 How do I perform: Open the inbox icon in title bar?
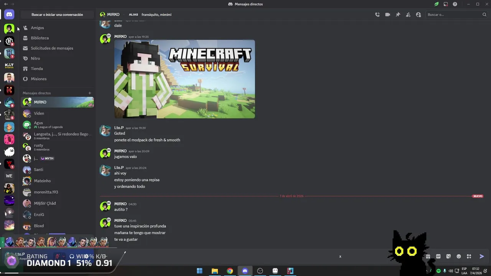coord(446,4)
